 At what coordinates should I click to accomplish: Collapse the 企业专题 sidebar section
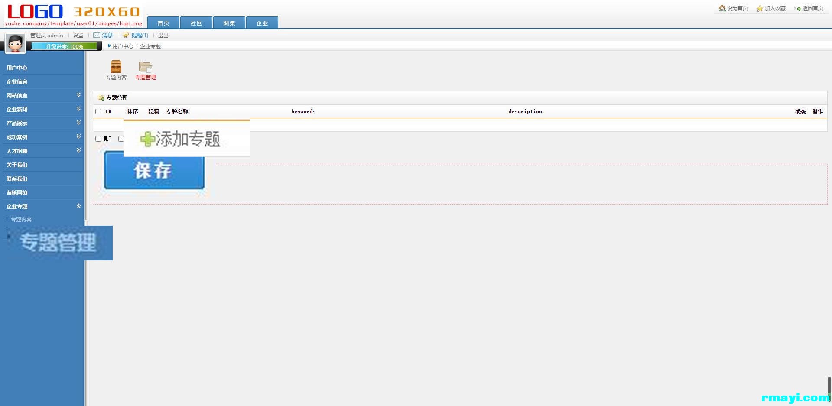78,206
